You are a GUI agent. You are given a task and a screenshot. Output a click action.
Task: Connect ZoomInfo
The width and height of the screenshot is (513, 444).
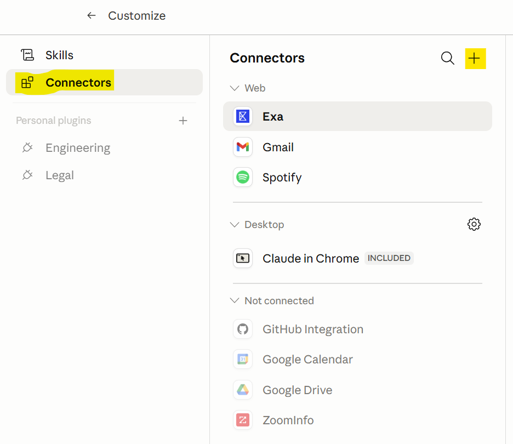click(x=357, y=420)
